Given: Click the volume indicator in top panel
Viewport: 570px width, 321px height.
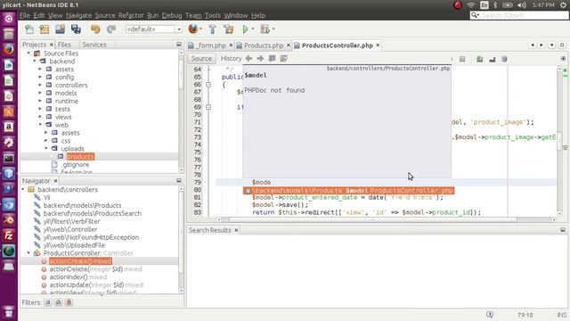Looking at the screenshot, I should click(x=522, y=4).
